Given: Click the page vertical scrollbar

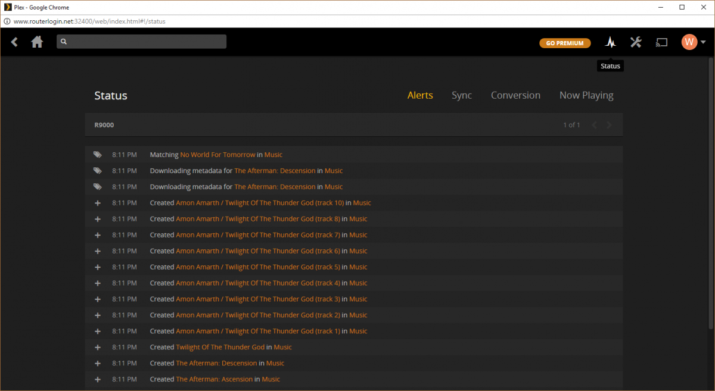Looking at the screenshot, I should click(710, 193).
